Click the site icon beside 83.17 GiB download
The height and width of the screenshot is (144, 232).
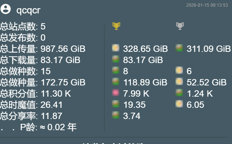[x=116, y=59]
